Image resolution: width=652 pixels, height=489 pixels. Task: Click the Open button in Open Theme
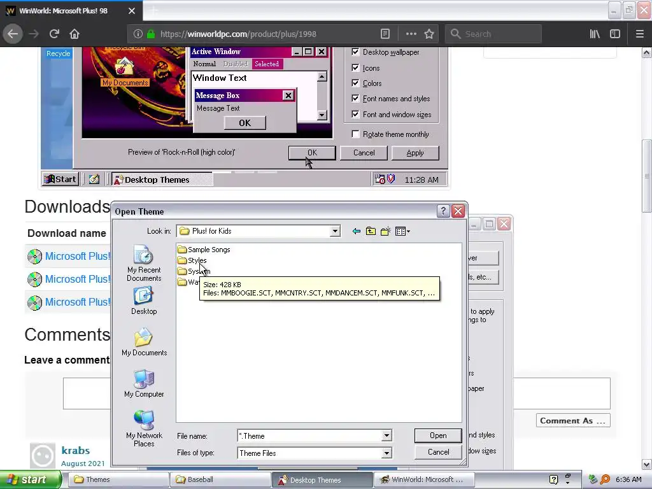[438, 436]
